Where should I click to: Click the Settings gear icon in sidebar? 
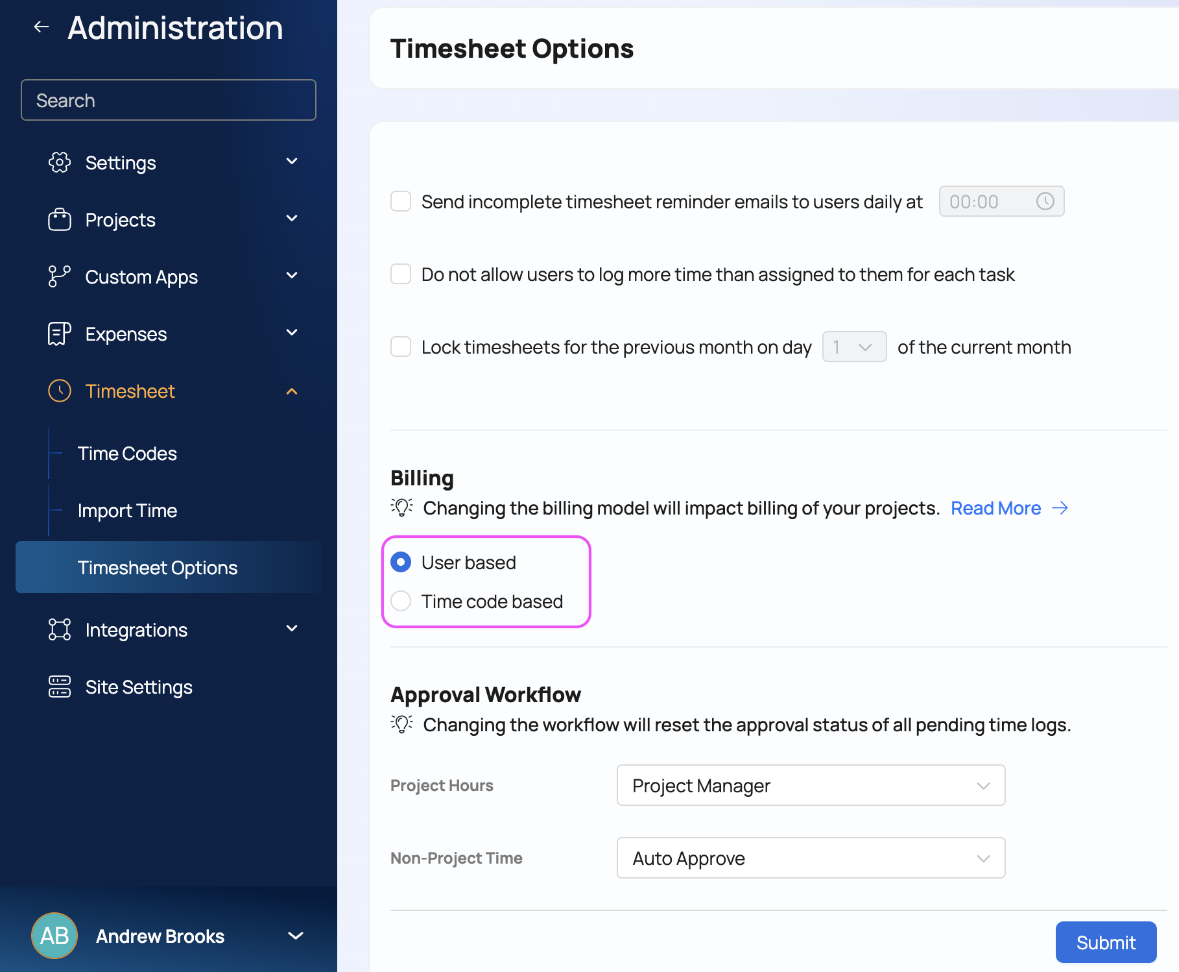60,162
